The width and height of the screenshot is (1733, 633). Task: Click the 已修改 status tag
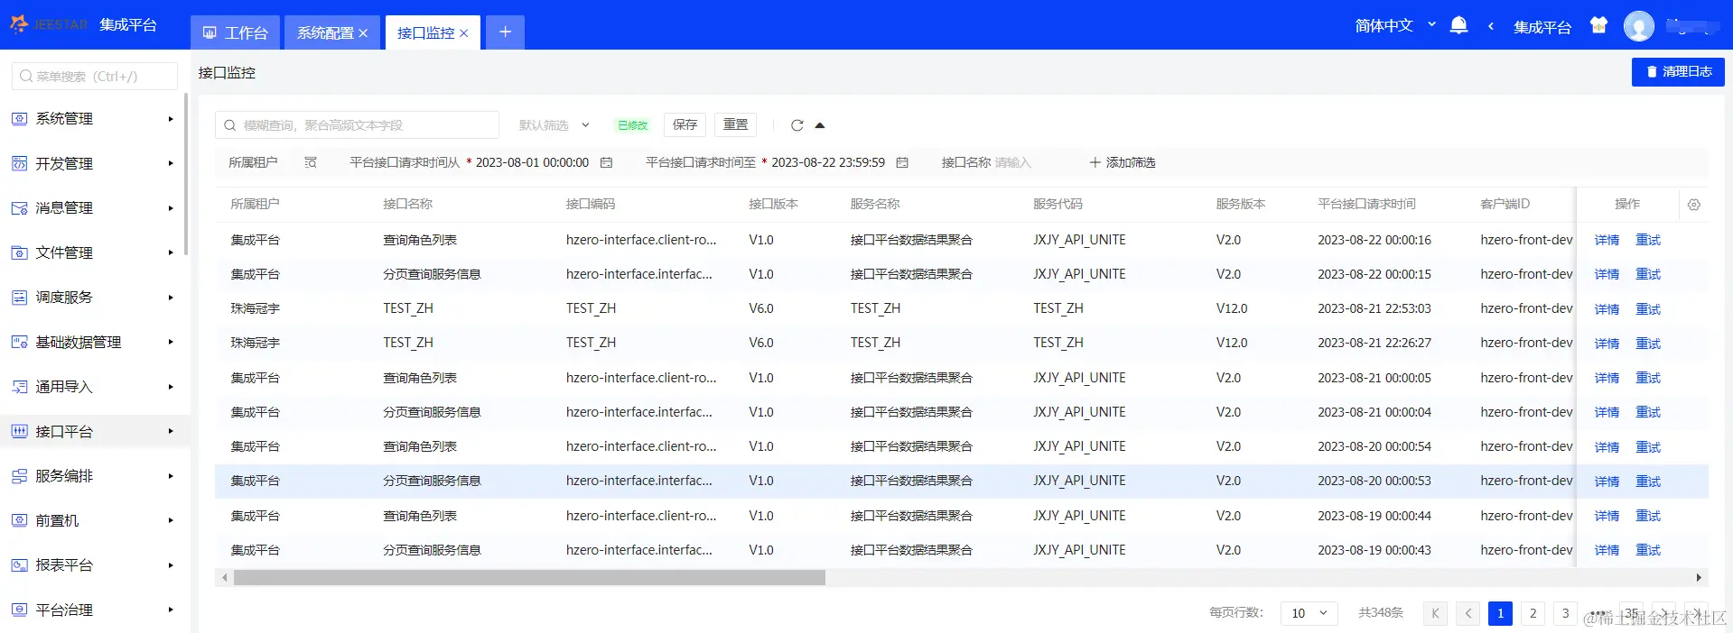click(632, 125)
